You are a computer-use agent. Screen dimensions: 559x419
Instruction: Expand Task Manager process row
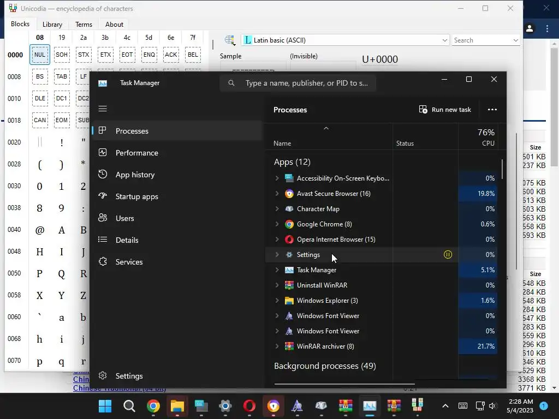coord(277,270)
